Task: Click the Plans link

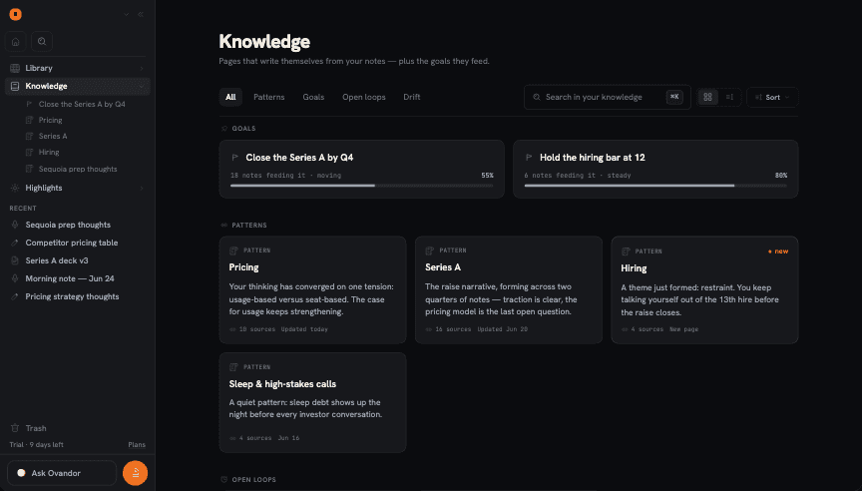Action: (x=137, y=444)
